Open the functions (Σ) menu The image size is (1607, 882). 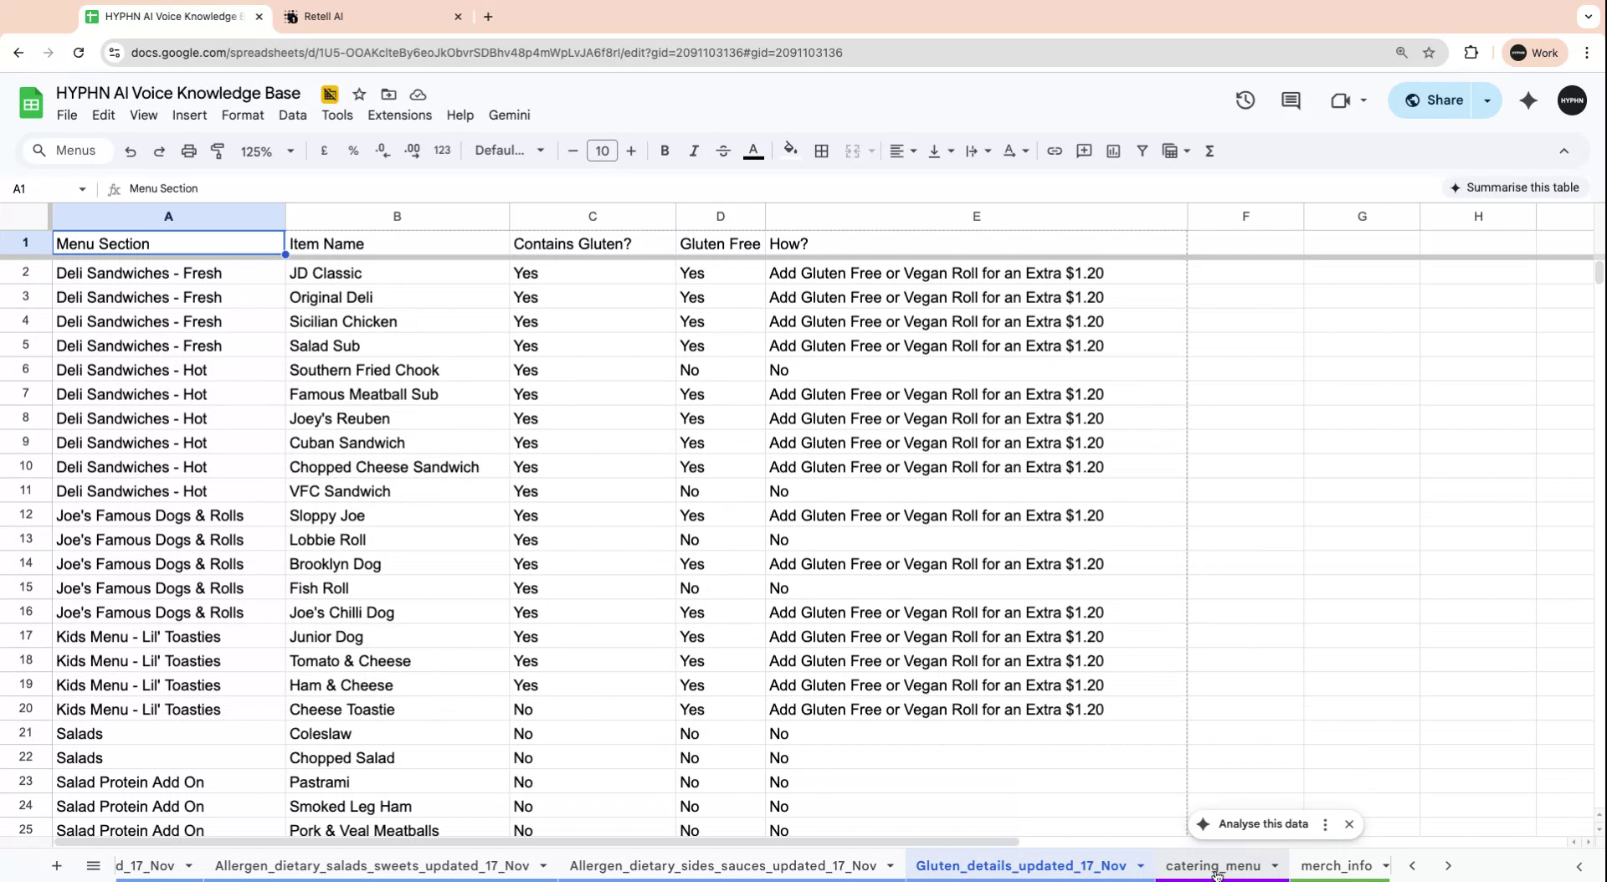click(x=1209, y=151)
